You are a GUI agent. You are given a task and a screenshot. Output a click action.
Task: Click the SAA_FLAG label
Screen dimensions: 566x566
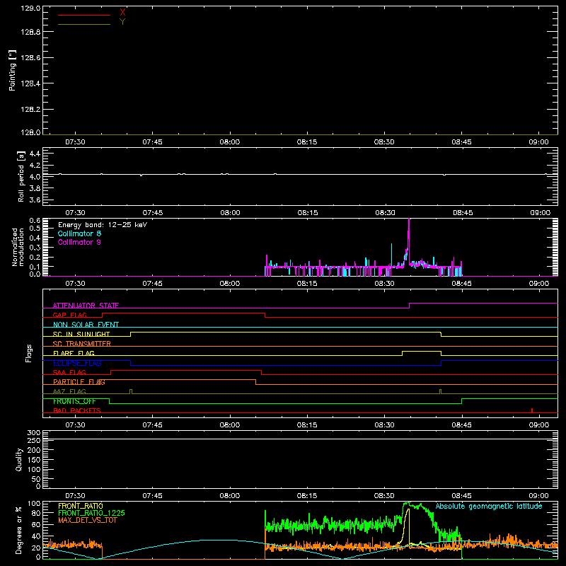click(69, 372)
